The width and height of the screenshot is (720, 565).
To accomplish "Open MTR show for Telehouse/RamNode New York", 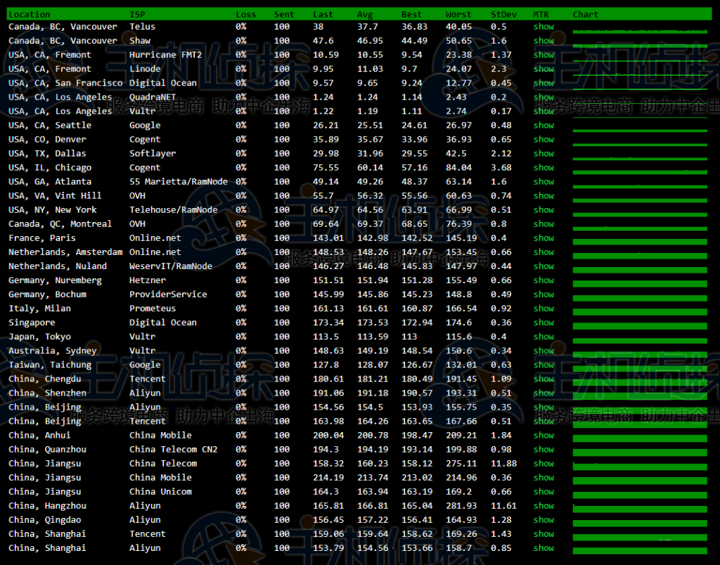I will (544, 209).
